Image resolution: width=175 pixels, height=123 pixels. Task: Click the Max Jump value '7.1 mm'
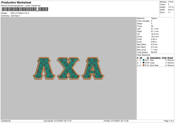tap(154, 50)
